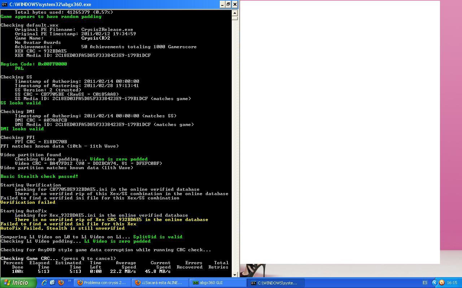Screen dimensions: 462x288
Task: Click 'Region Code: 0x00FF0000' text
Action: (x=34, y=64)
